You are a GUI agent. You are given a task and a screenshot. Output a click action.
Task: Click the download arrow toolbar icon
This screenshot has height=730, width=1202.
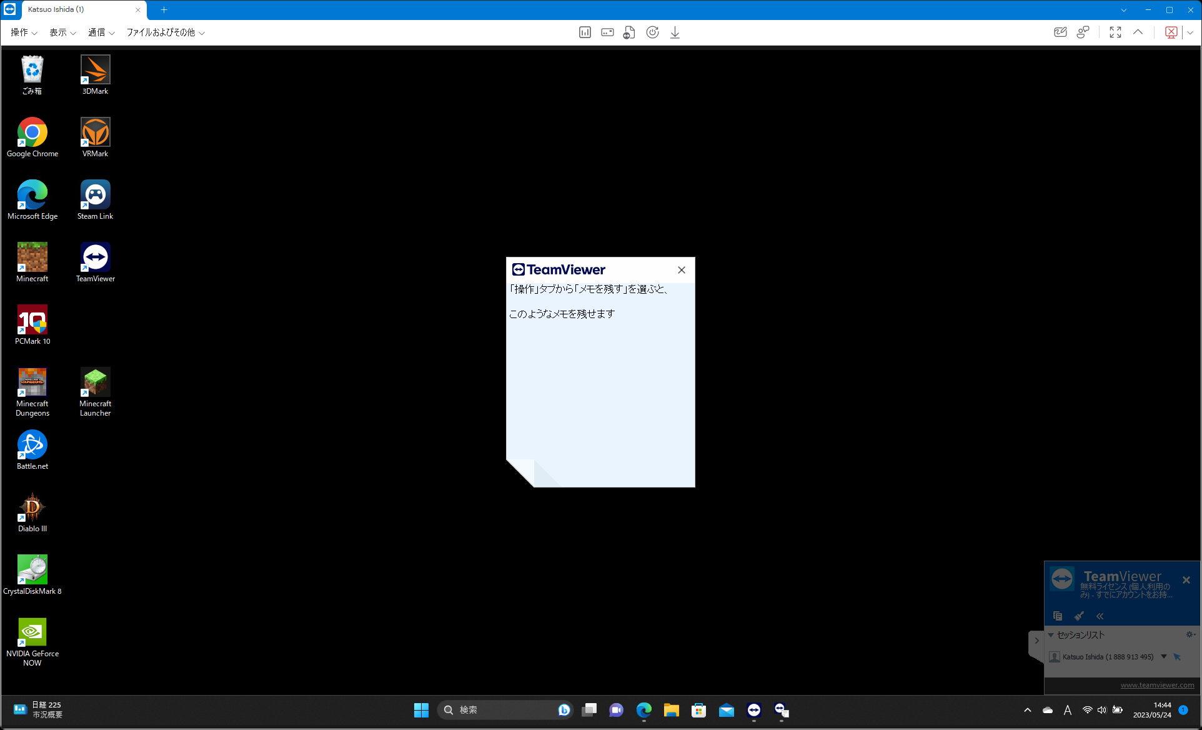(x=675, y=32)
